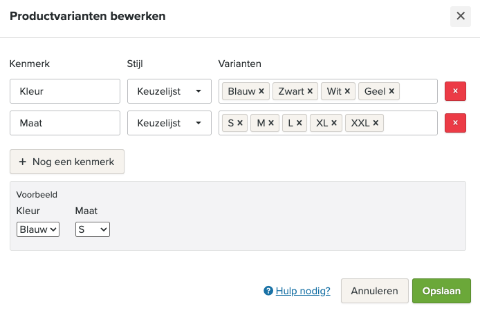Open the Hulp nodig? link
The image size is (480, 315).
[x=302, y=291]
